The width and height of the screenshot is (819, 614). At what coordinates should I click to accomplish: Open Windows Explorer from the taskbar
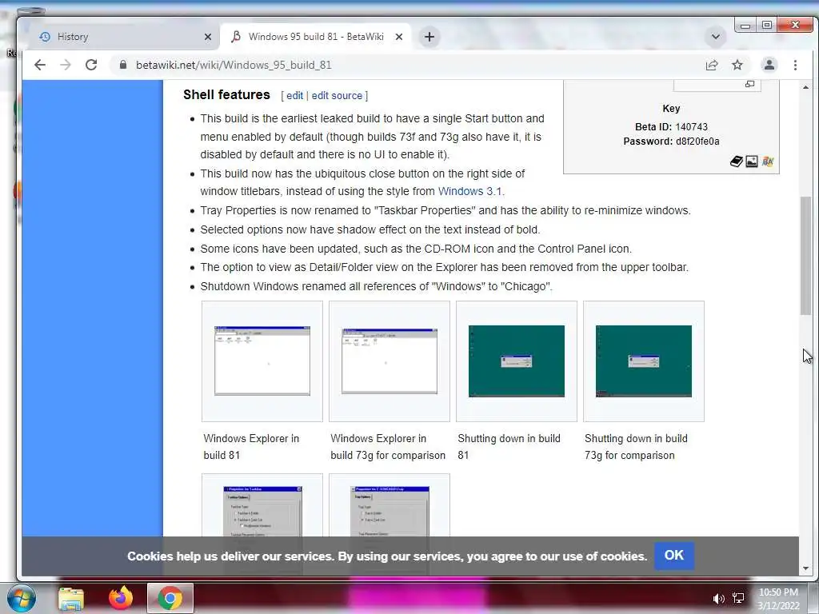[71, 598]
